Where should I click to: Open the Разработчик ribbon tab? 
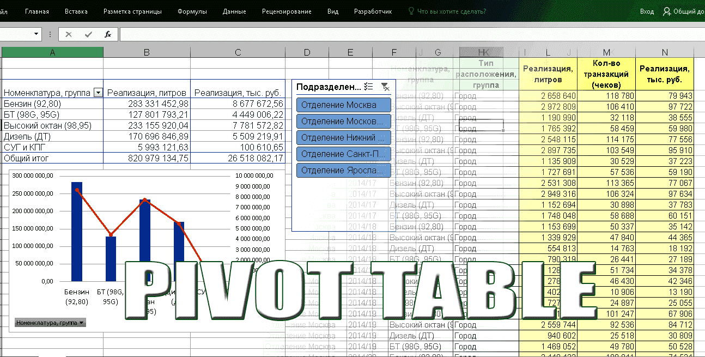tap(373, 11)
